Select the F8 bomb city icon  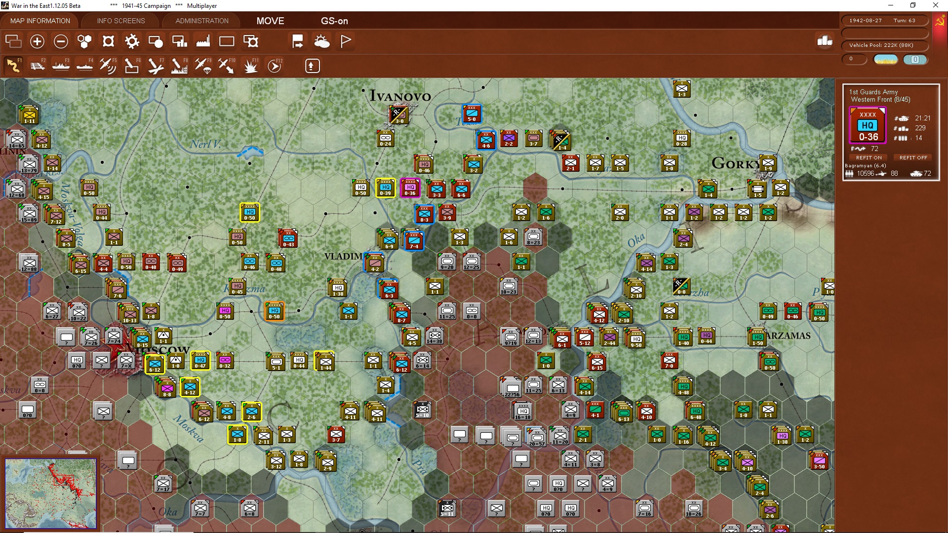[x=179, y=66]
